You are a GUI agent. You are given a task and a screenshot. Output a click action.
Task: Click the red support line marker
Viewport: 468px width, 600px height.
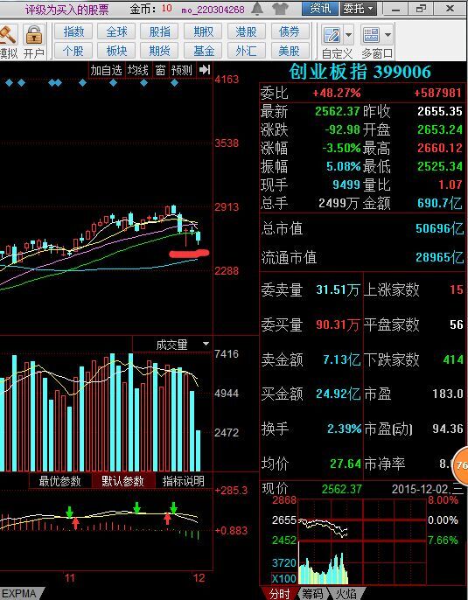pos(190,254)
